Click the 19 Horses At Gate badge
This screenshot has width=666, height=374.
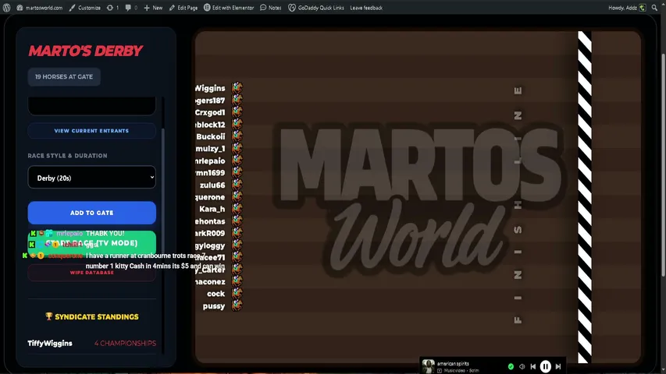pyautogui.click(x=64, y=77)
